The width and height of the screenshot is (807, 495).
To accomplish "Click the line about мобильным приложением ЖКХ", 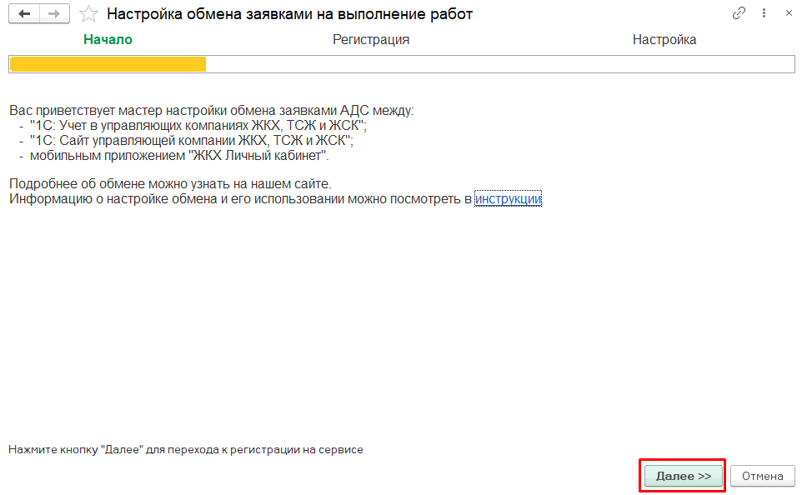I will coord(179,155).
